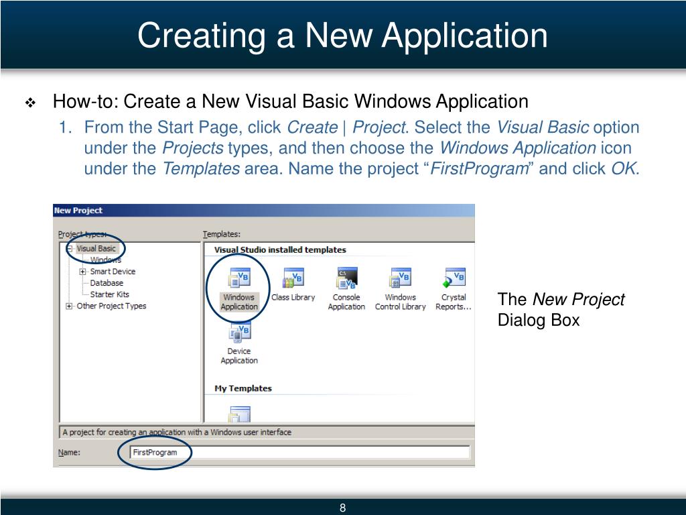This screenshot has width=686, height=515.
Task: Click the Name field containing FirstProgram
Action: [299, 453]
